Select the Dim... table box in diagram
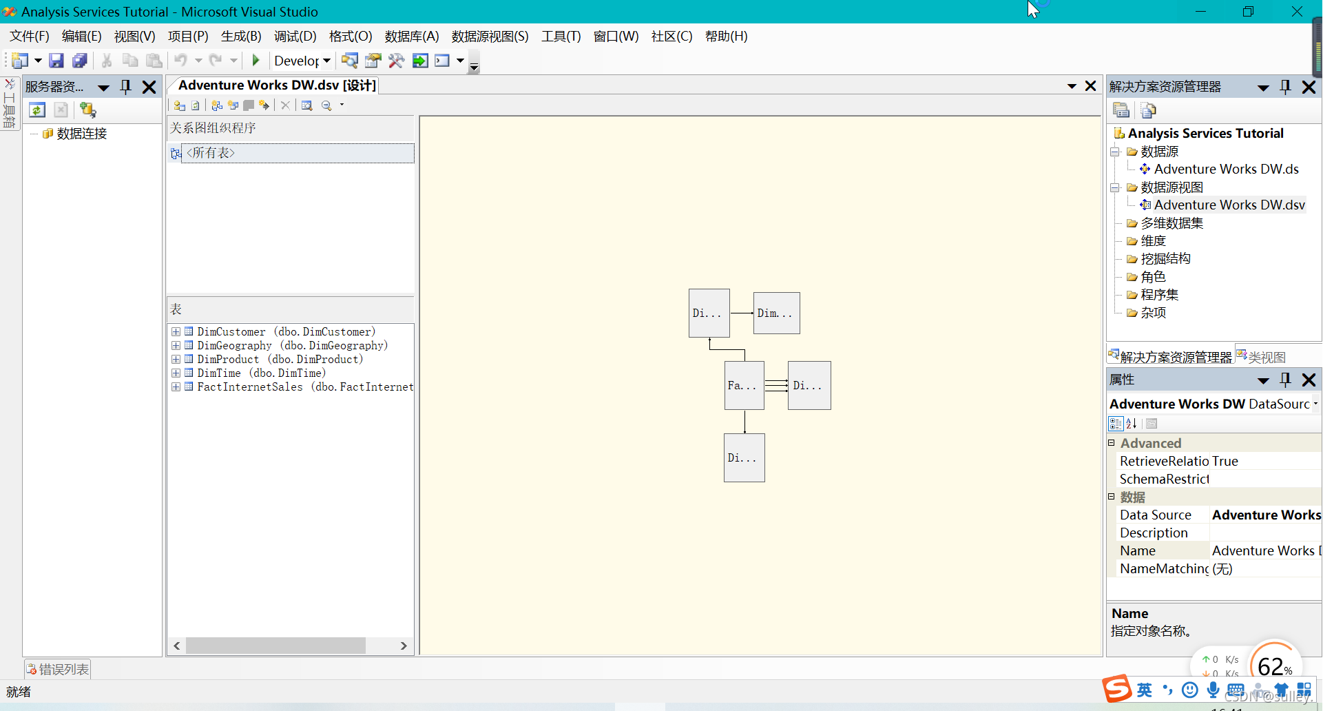 pos(776,313)
